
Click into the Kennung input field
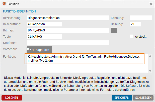[141, 18]
